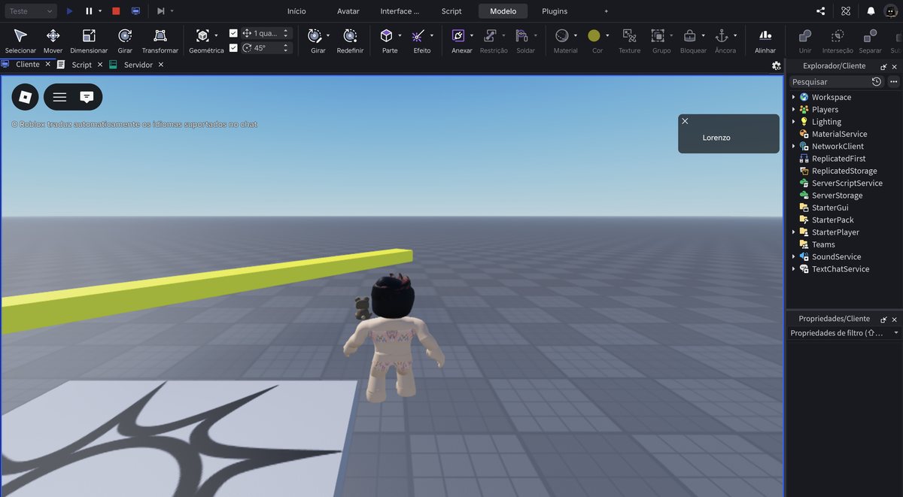The height and width of the screenshot is (497, 903).
Task: Switch to the Início tab
Action: pyautogui.click(x=296, y=11)
